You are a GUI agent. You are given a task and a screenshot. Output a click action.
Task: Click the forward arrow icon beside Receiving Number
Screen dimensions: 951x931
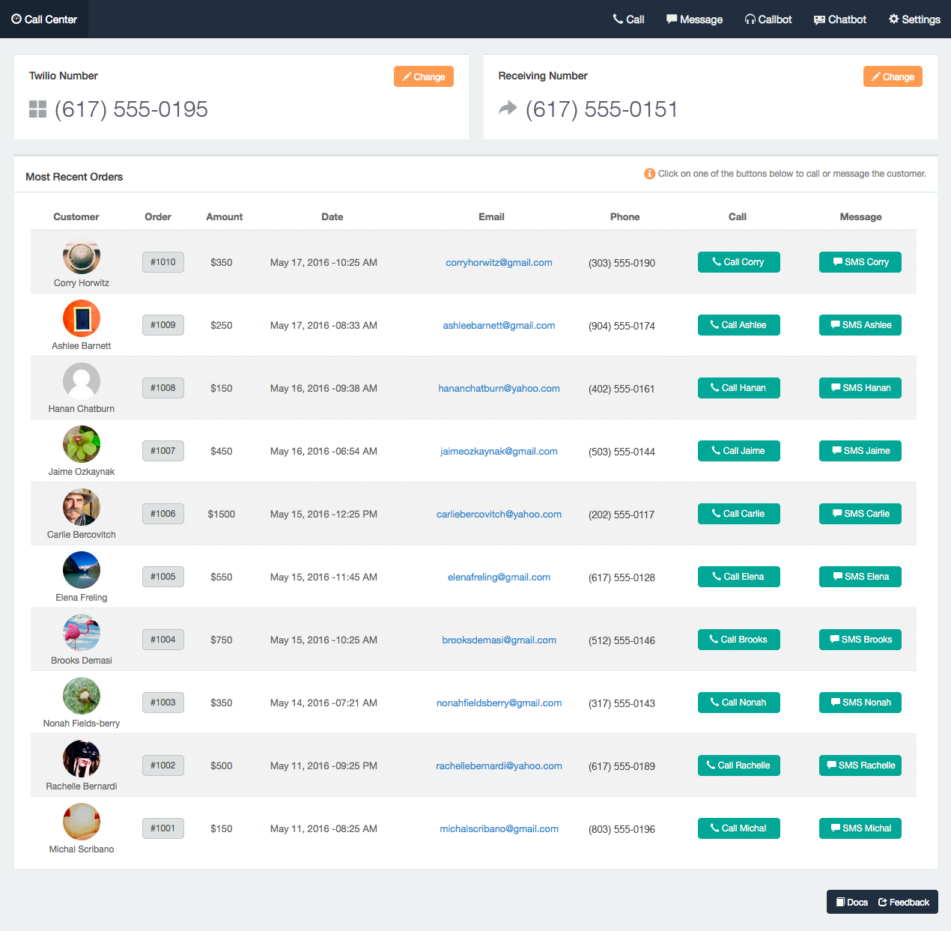click(x=508, y=109)
